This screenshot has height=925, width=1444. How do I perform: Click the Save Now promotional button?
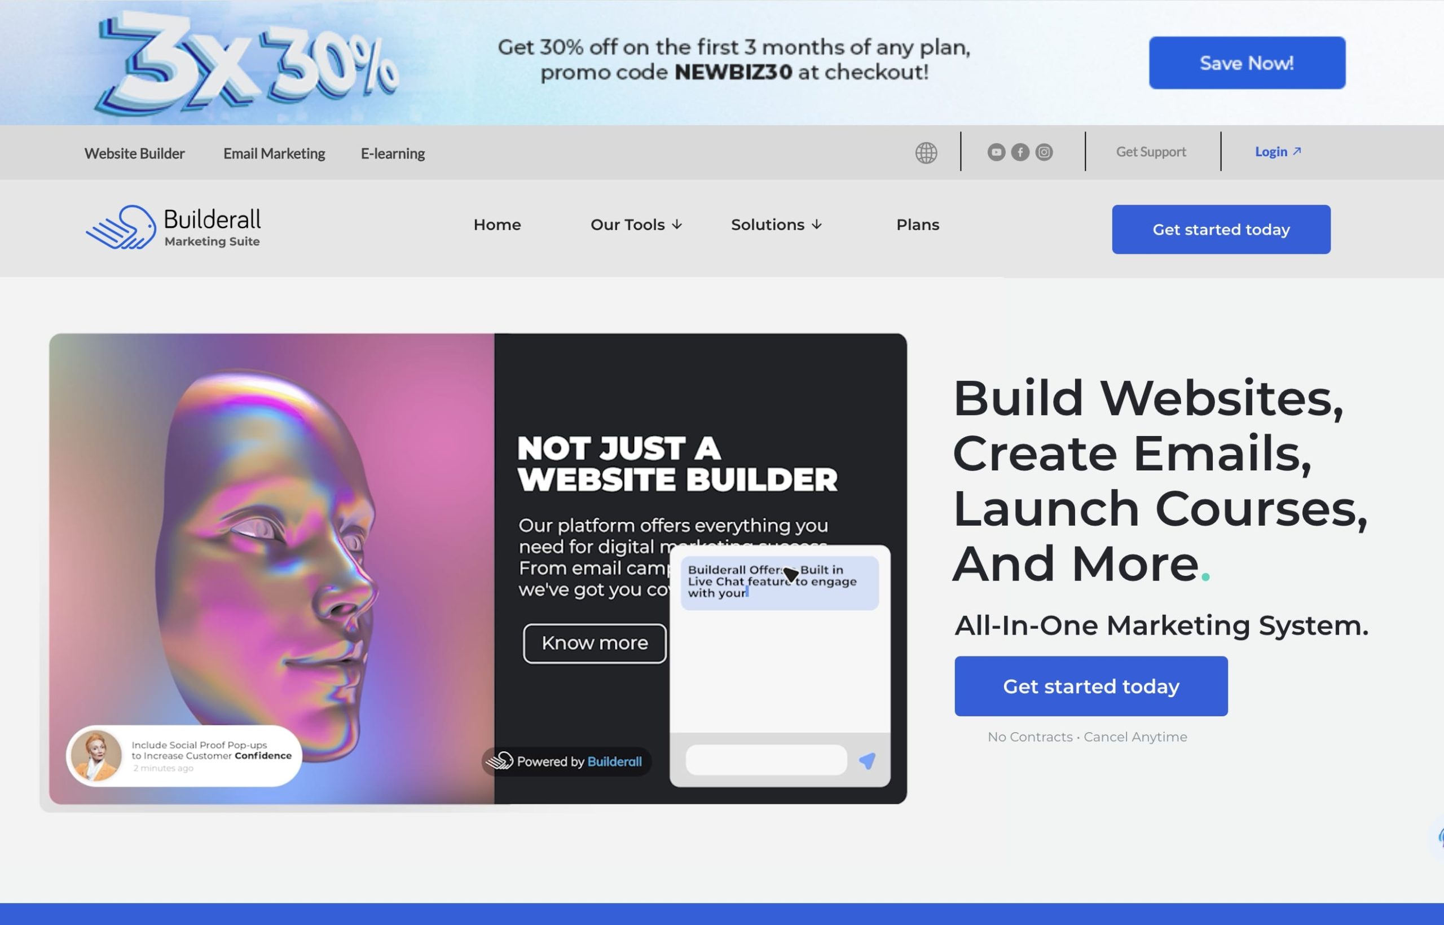1247,62
